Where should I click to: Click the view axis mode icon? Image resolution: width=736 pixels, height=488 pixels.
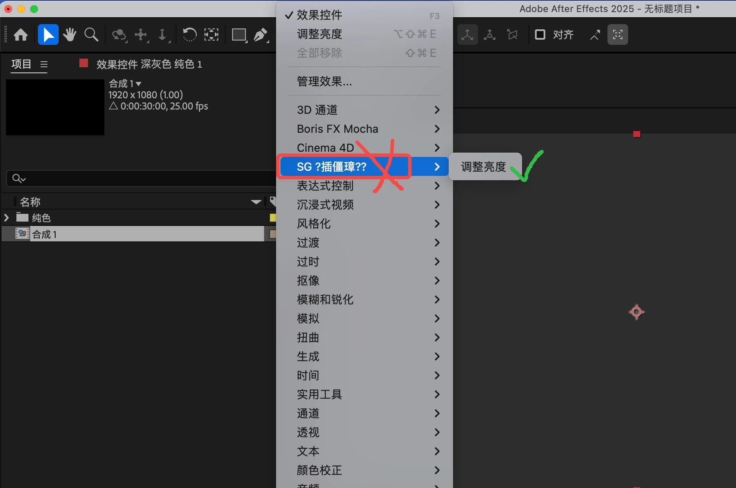point(513,34)
